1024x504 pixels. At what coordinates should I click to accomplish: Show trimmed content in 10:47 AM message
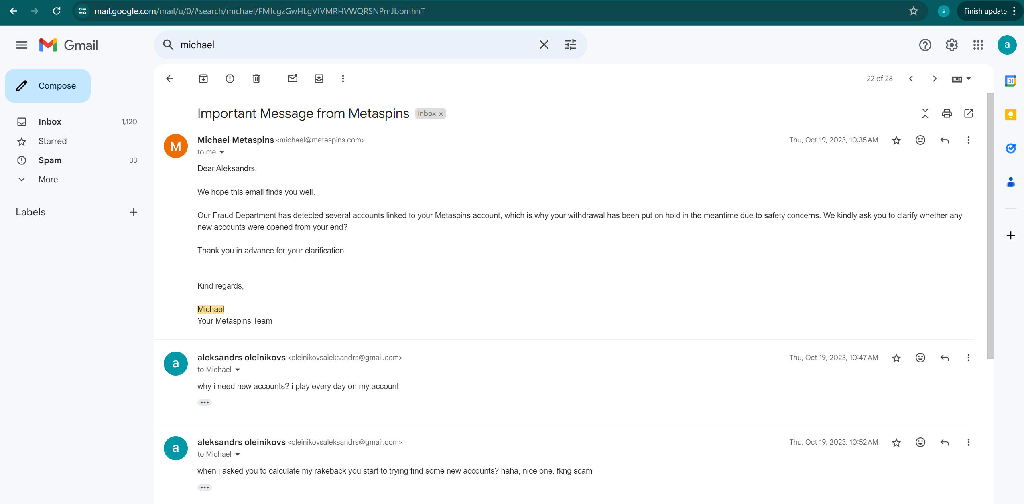pos(205,403)
